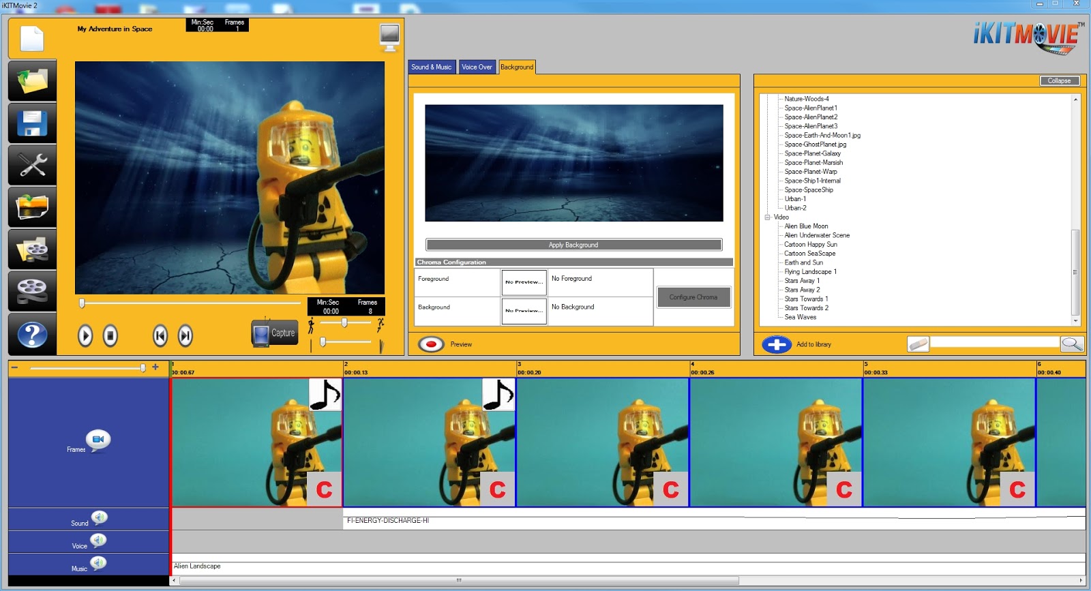Image resolution: width=1091 pixels, height=591 pixels.
Task: Click the monitor icon above the preview
Action: pos(389,37)
